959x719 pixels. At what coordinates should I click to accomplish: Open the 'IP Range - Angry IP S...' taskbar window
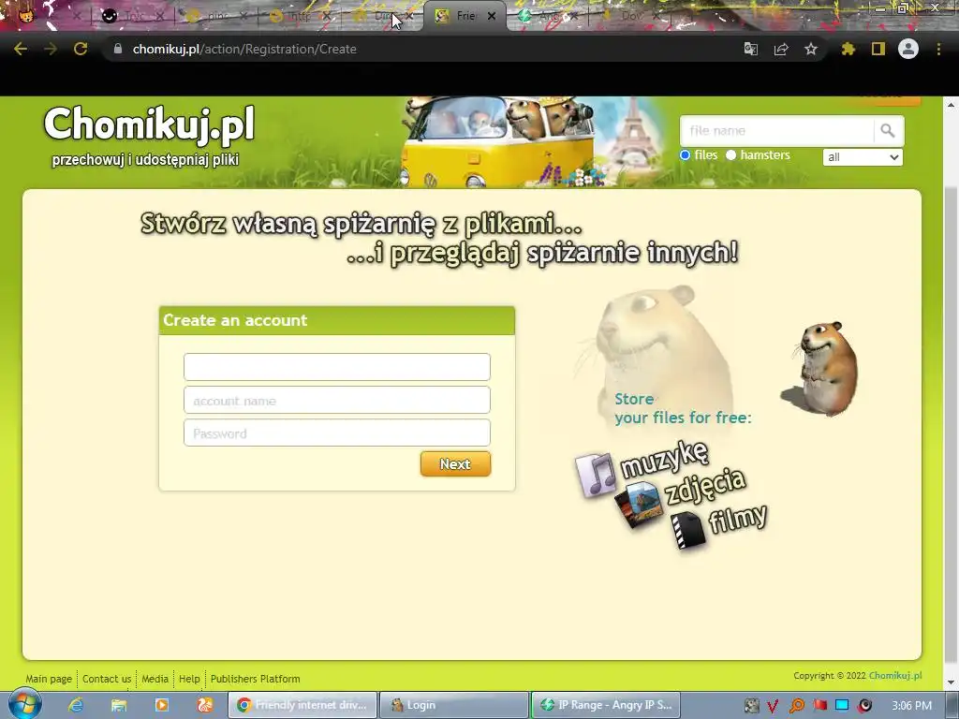606,705
